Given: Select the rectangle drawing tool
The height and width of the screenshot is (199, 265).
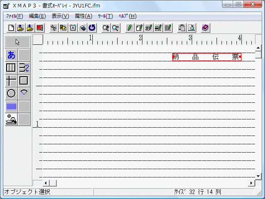Looking at the screenshot, I should [x=24, y=80].
